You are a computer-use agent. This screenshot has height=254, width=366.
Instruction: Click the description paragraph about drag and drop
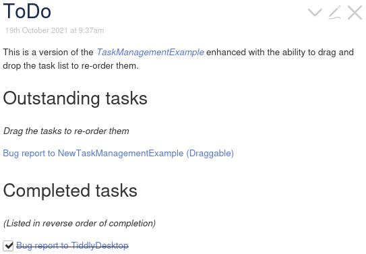[179, 59]
